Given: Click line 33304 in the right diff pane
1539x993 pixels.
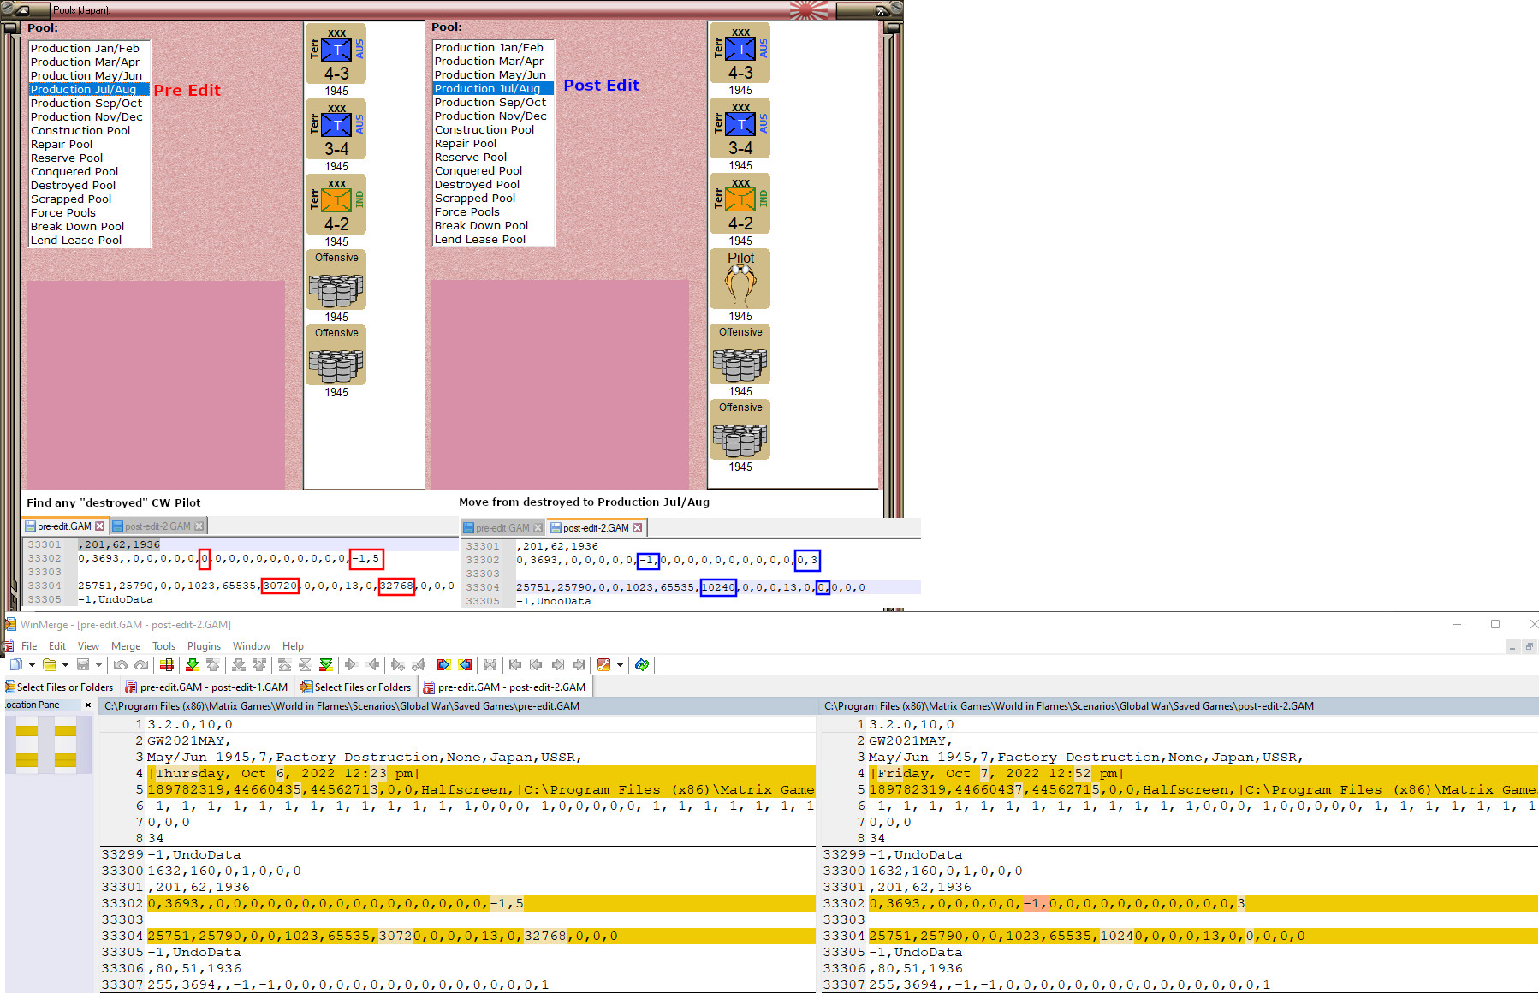Looking at the screenshot, I should tap(1203, 936).
